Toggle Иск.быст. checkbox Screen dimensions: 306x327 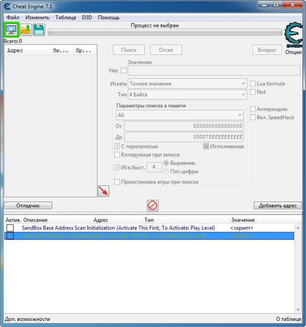click(117, 167)
